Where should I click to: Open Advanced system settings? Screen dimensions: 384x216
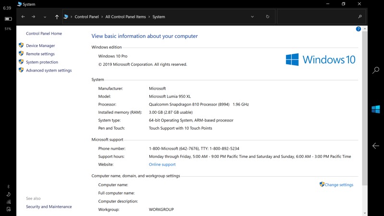click(49, 70)
